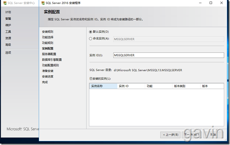Open 高级 in SQL Server 安装中心 sidebar
Viewport: 230px width, 145px height.
coord(8,45)
